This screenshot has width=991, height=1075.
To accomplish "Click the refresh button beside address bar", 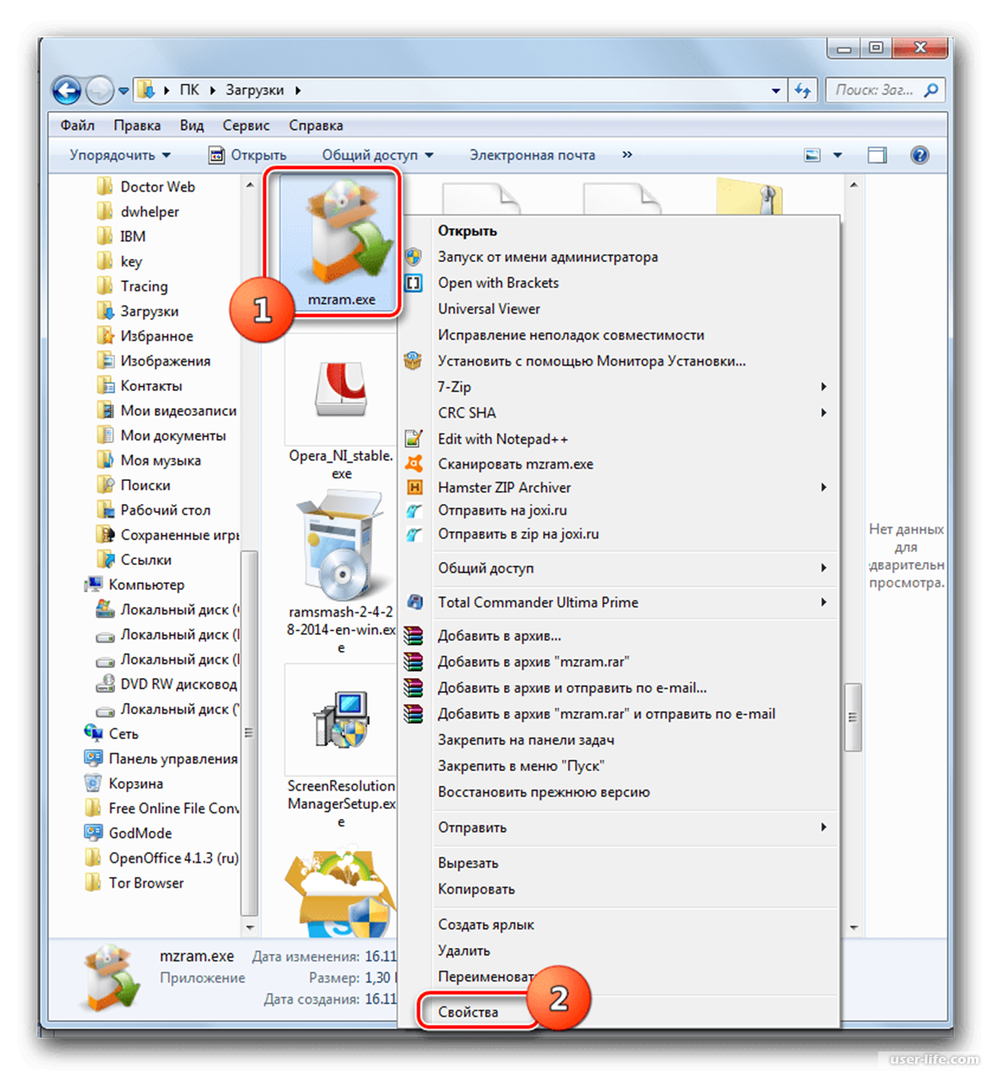I will [803, 90].
